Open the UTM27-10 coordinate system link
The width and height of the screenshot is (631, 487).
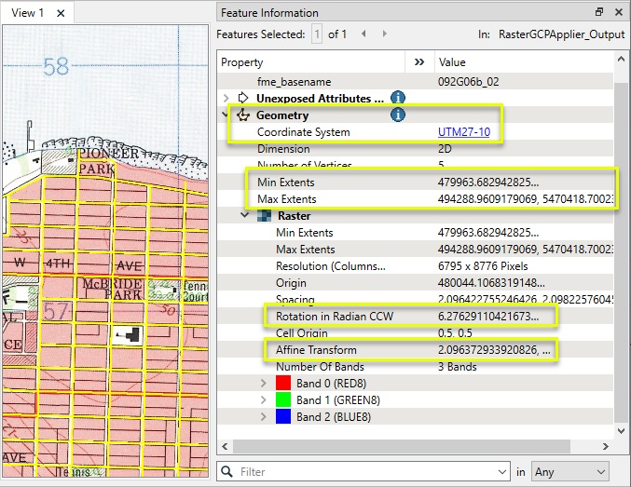[x=463, y=132]
